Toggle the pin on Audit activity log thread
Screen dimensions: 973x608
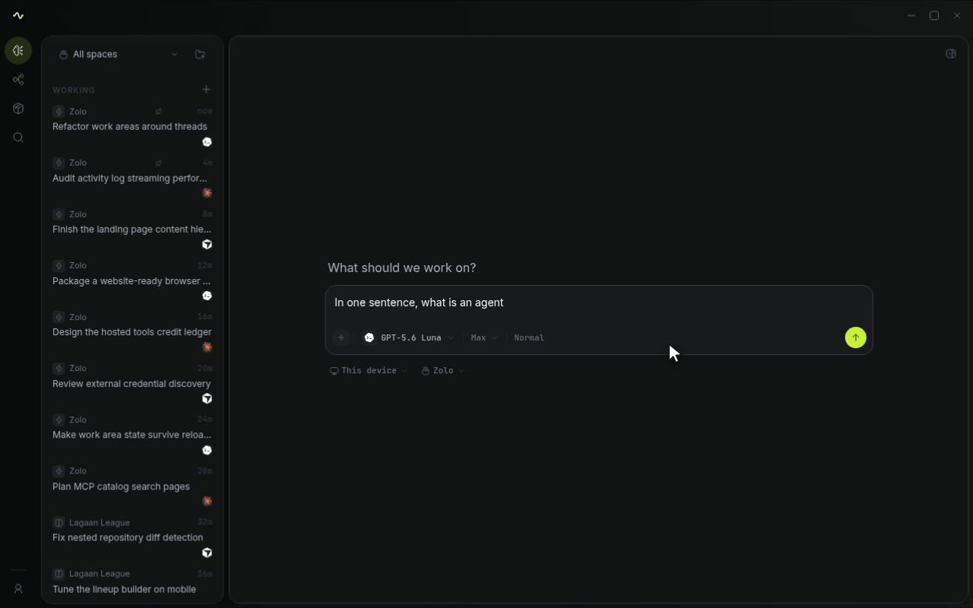158,163
